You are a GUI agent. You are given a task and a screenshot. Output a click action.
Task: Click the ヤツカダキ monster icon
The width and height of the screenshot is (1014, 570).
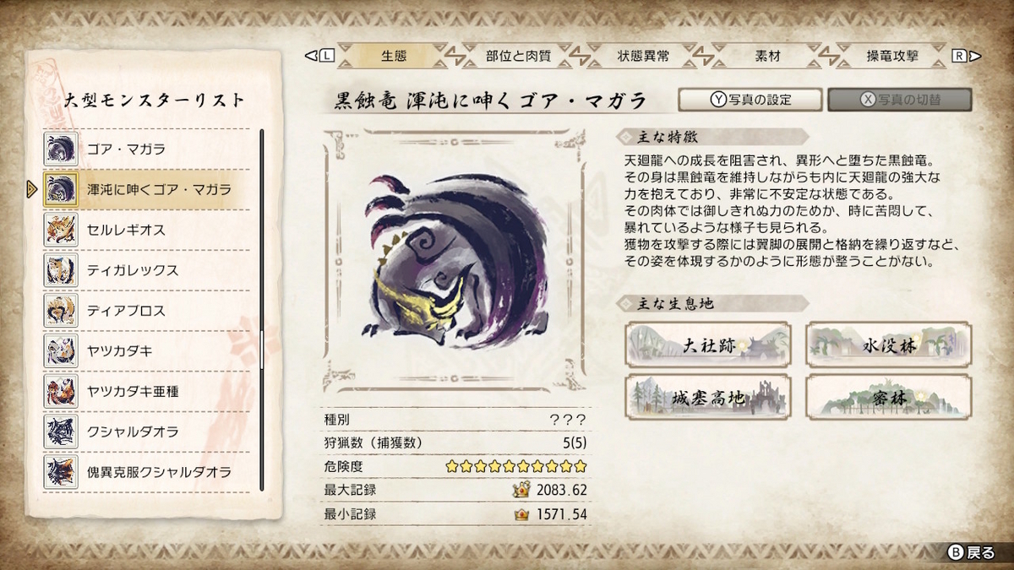pos(61,350)
